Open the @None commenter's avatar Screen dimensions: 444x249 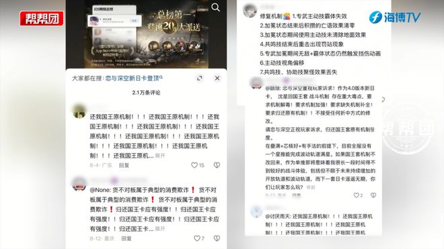(x=79, y=185)
